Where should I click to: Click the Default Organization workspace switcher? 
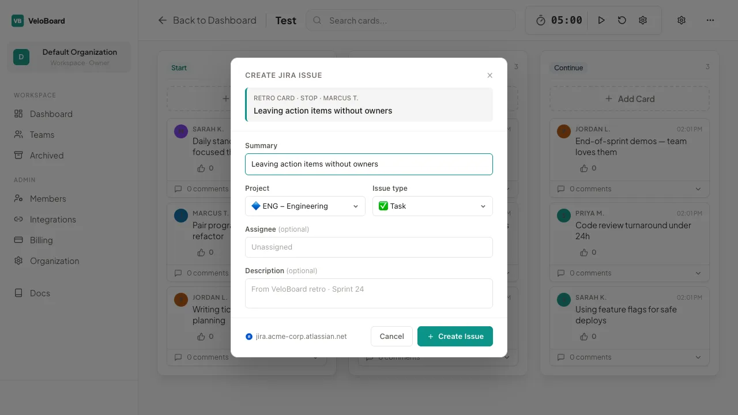pos(69,57)
